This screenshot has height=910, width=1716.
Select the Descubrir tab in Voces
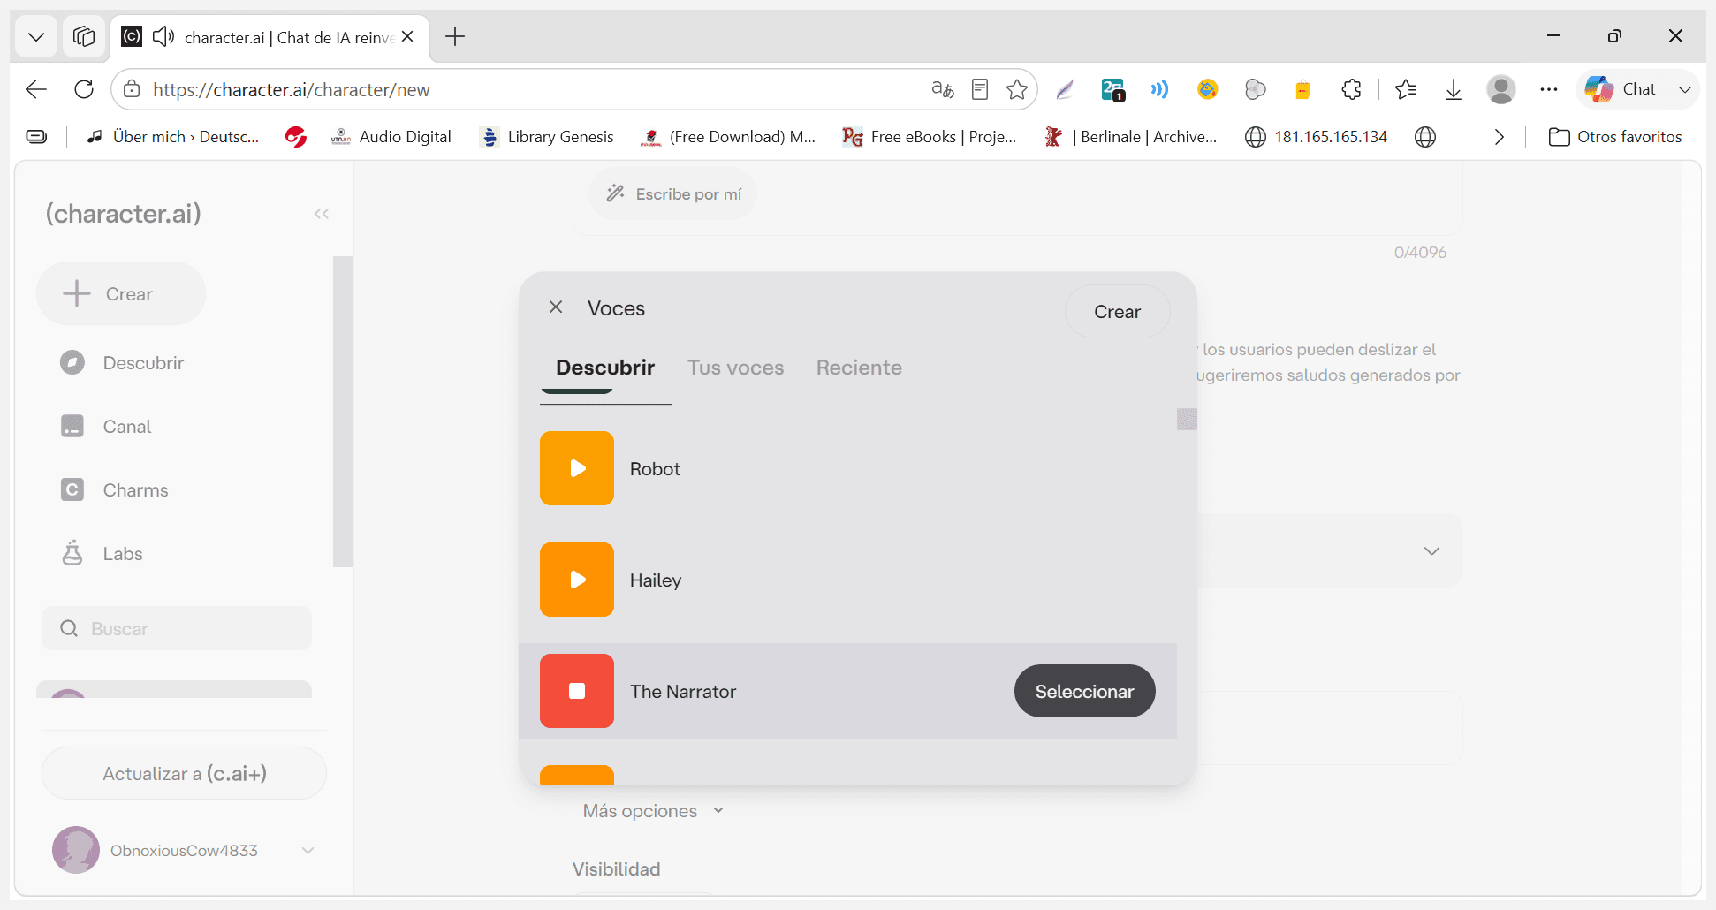[x=605, y=368]
